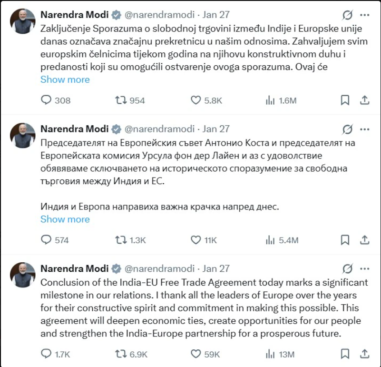Reply to the Croatian-language tweet

tap(46, 100)
